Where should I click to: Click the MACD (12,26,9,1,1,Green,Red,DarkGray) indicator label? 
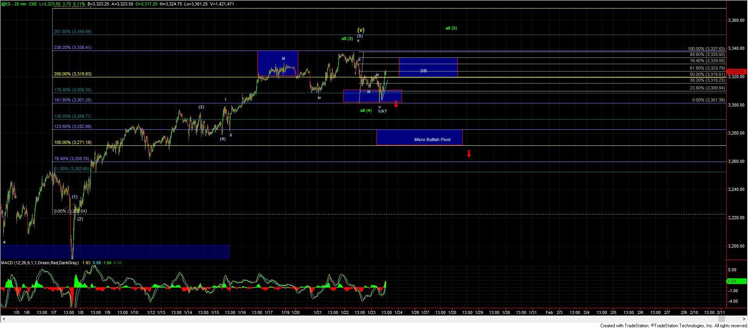pos(40,263)
